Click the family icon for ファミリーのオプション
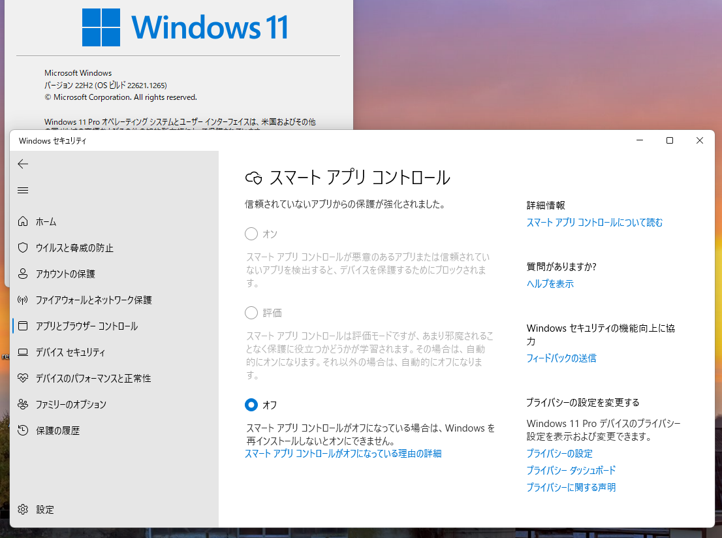 (x=23, y=404)
